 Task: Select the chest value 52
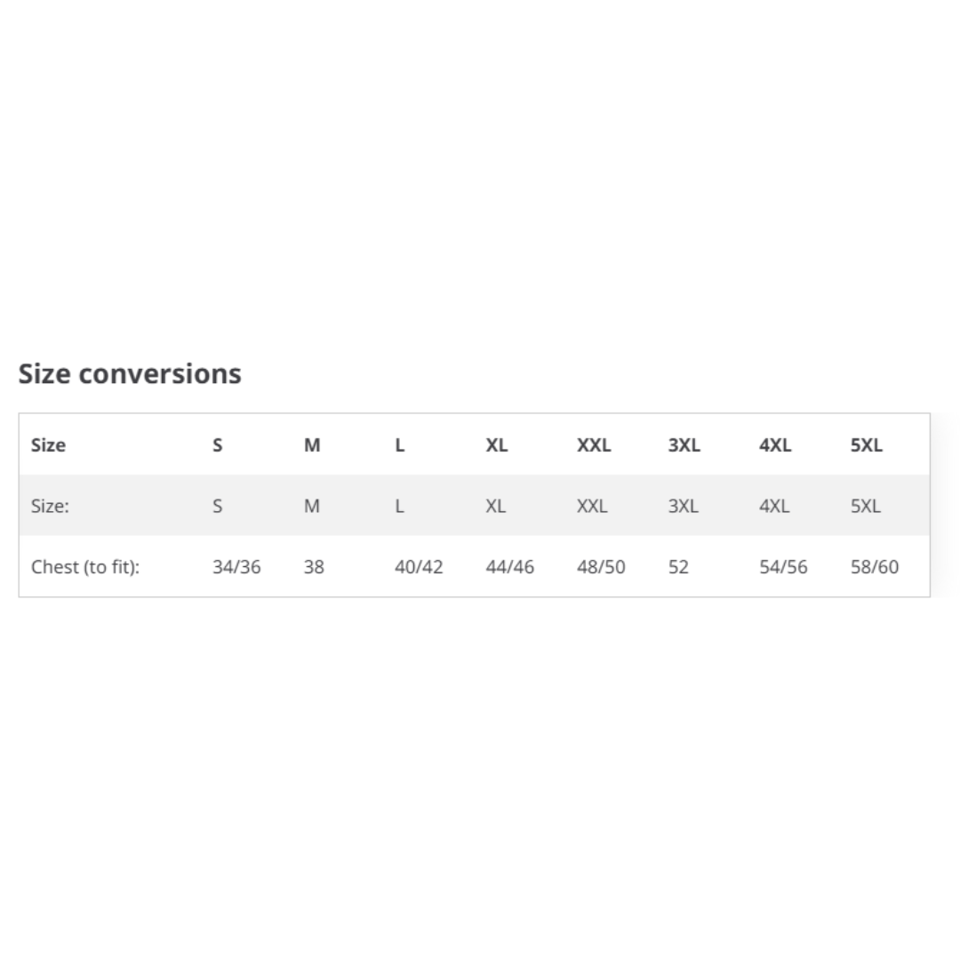[678, 567]
